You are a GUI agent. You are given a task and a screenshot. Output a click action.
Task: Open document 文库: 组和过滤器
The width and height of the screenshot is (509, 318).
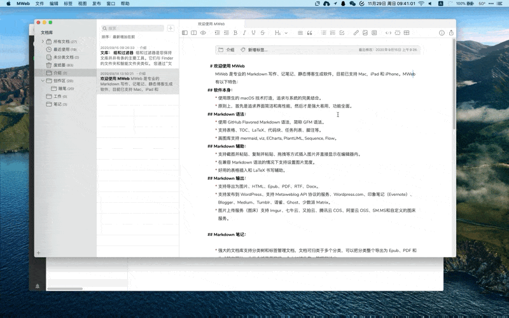click(138, 56)
